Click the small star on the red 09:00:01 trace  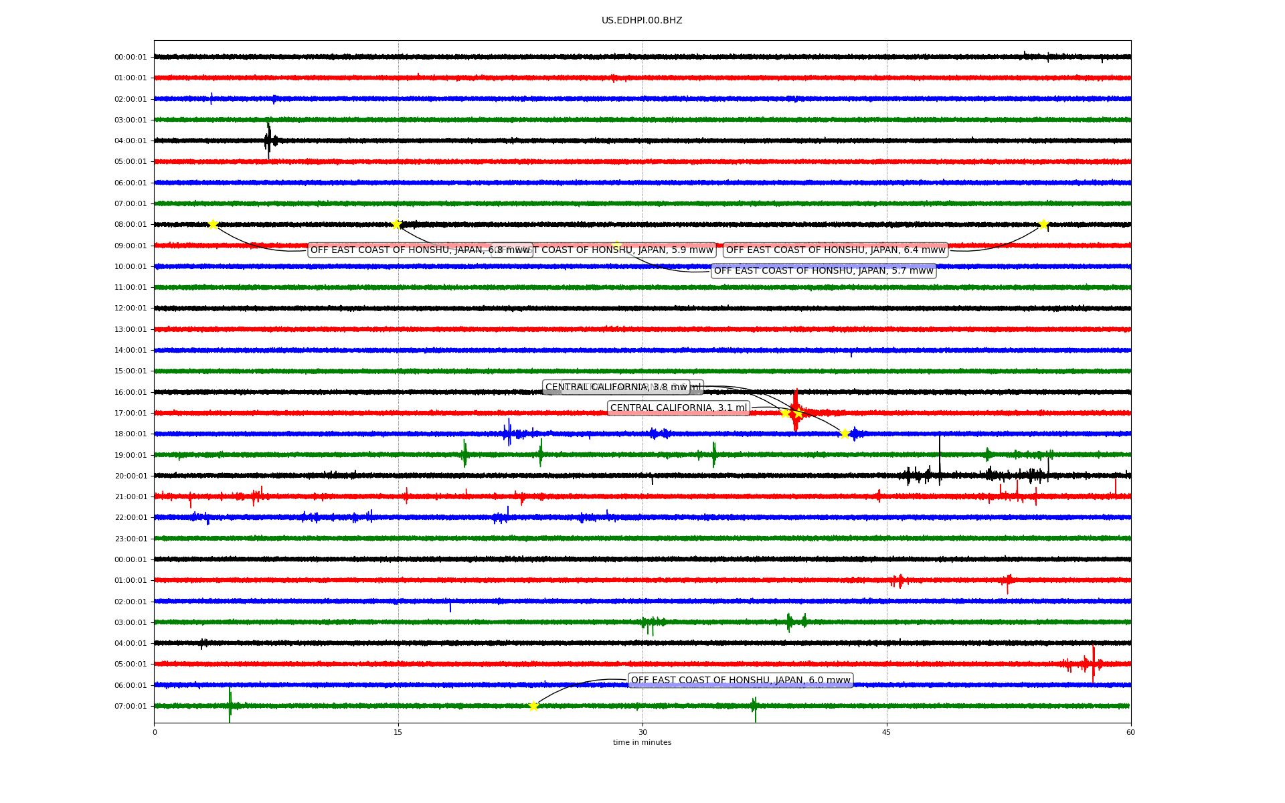(x=616, y=245)
